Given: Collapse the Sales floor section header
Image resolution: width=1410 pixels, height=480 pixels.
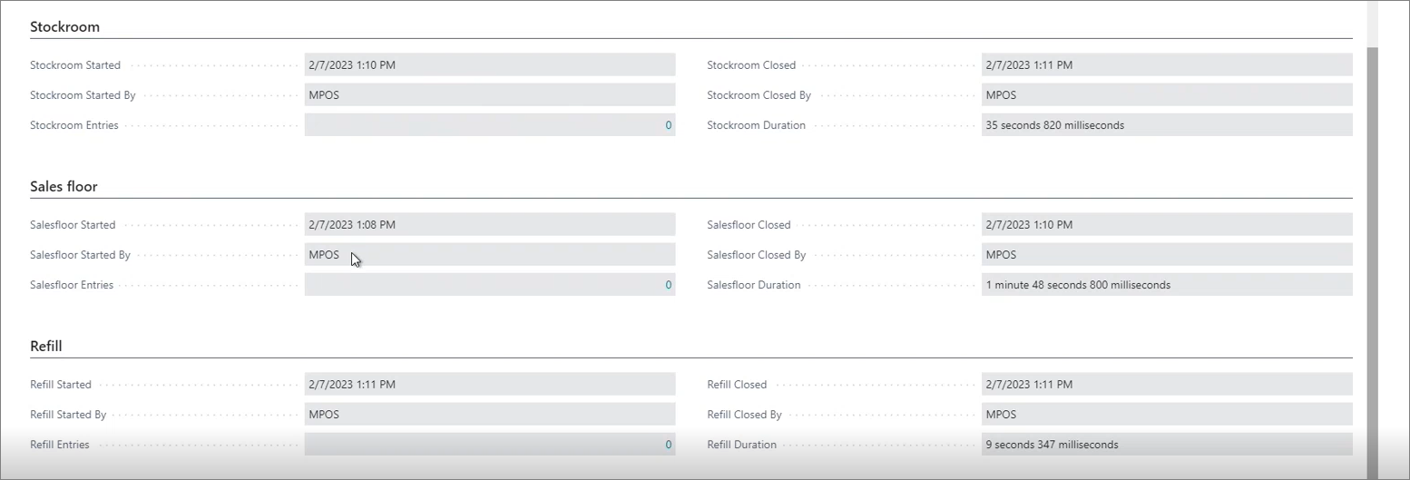Looking at the screenshot, I should click(64, 187).
